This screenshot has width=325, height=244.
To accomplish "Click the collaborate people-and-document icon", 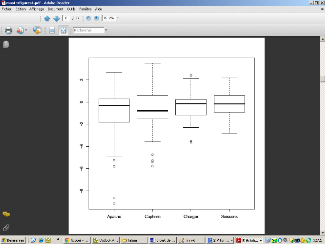I will (x=20, y=30).
